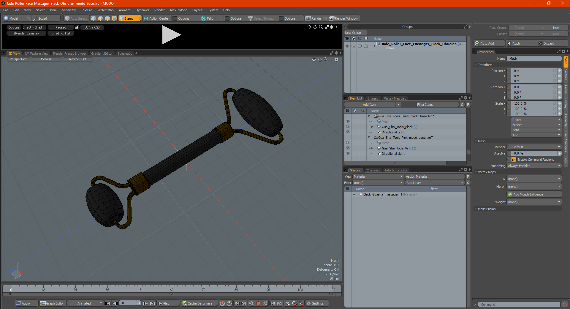This screenshot has width=570, height=309.
Task: Open the Add Item dropdown
Action: point(373,105)
